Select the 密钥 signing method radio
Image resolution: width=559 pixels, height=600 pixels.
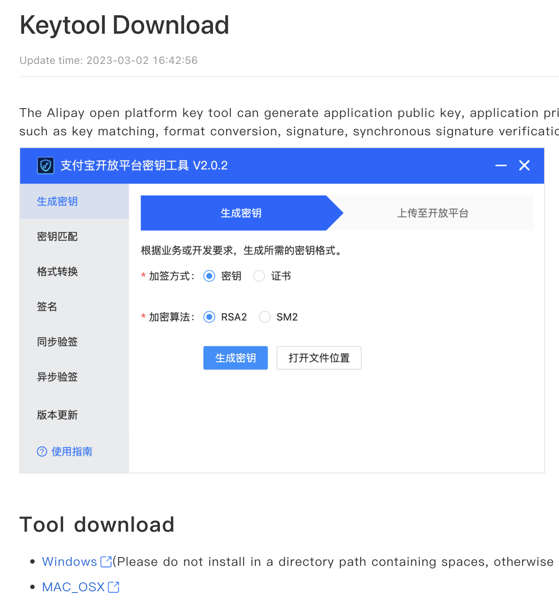[x=209, y=276]
